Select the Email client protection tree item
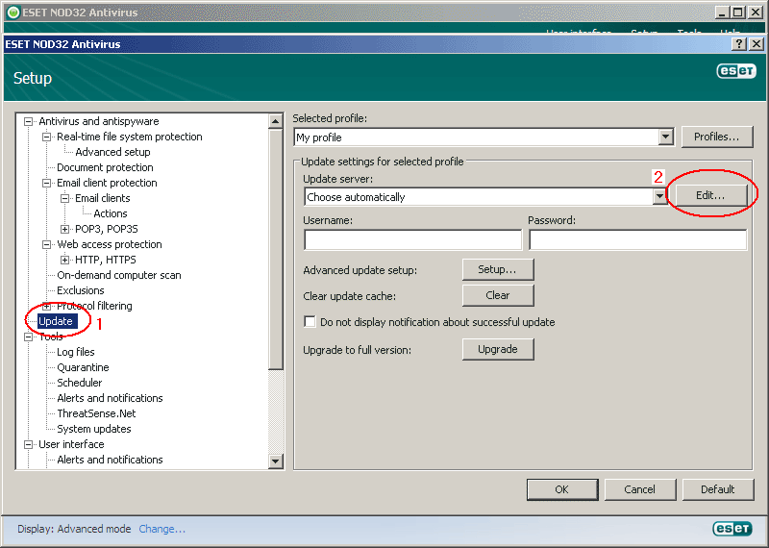This screenshot has height=548, width=769. (107, 183)
